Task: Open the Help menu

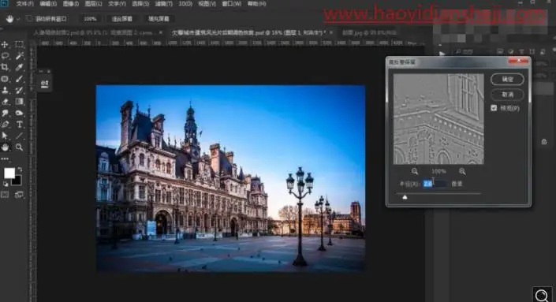Action: click(x=256, y=3)
